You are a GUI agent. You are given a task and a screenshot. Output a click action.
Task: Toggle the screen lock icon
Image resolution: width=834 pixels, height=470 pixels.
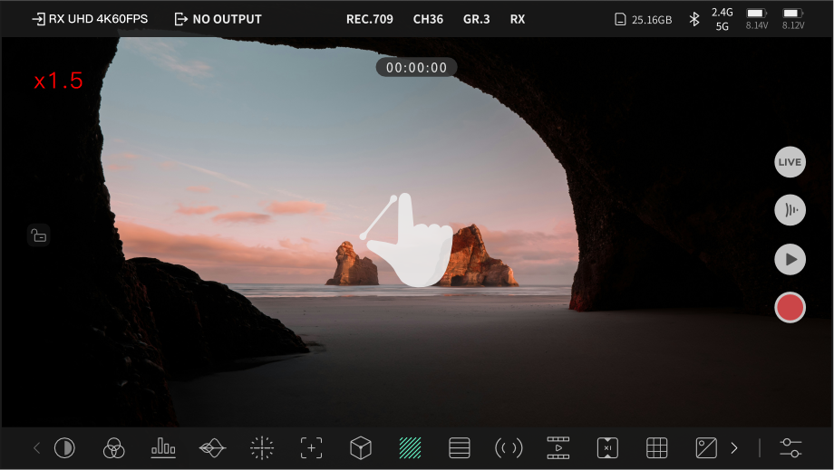tap(39, 235)
